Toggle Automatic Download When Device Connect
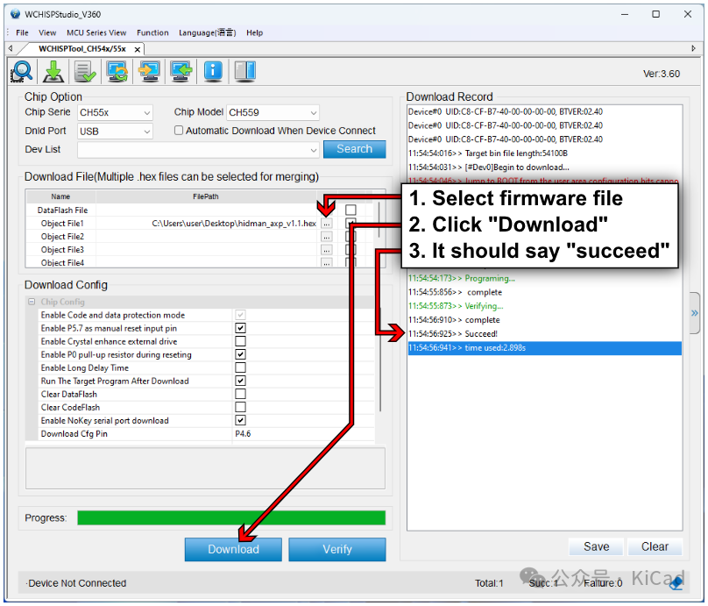The image size is (708, 606). click(179, 131)
